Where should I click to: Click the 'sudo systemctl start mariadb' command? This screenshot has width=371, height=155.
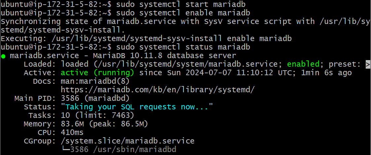click(x=181, y=4)
